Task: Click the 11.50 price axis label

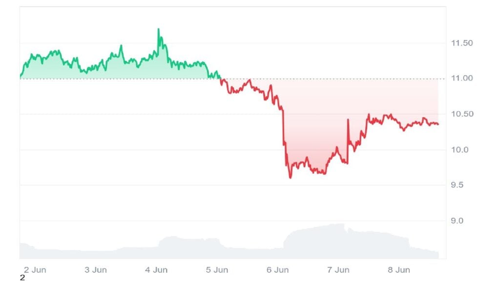Action: click(461, 43)
